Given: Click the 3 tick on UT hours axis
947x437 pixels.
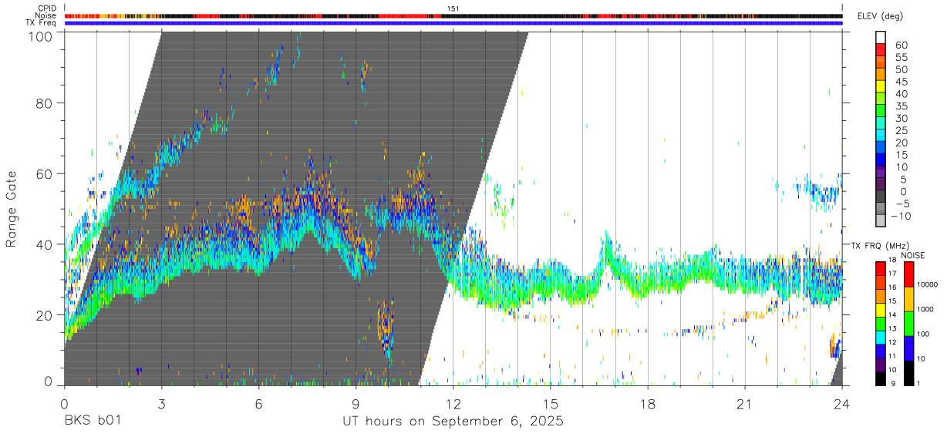Looking at the screenshot, I should coord(161,403).
